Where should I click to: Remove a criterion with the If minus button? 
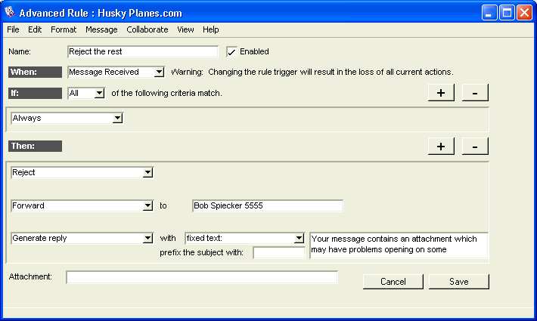pyautogui.click(x=475, y=93)
